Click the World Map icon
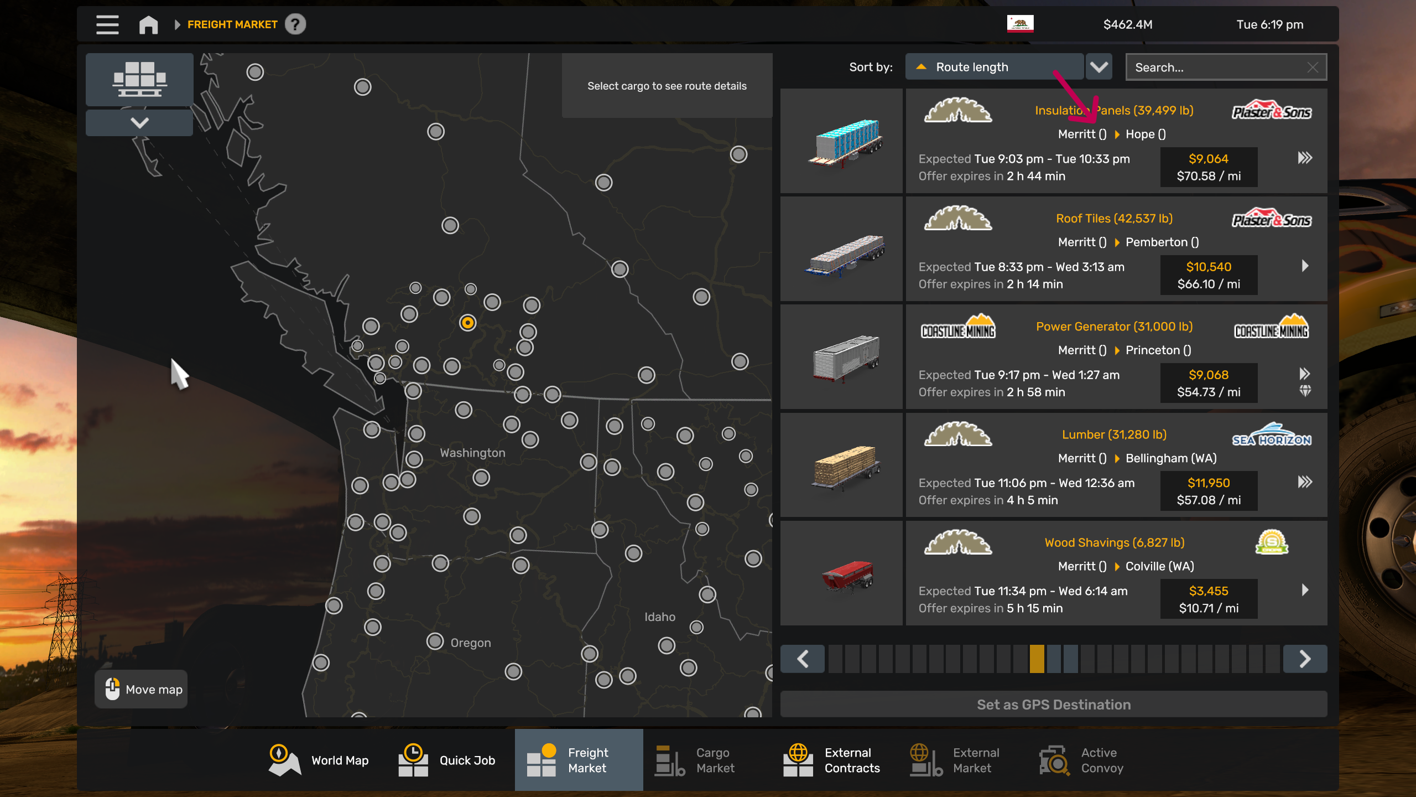1416x797 pixels. click(284, 760)
